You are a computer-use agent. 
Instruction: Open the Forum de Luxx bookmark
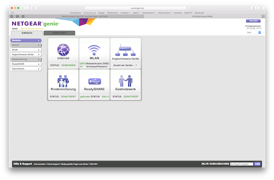pos(90,13)
